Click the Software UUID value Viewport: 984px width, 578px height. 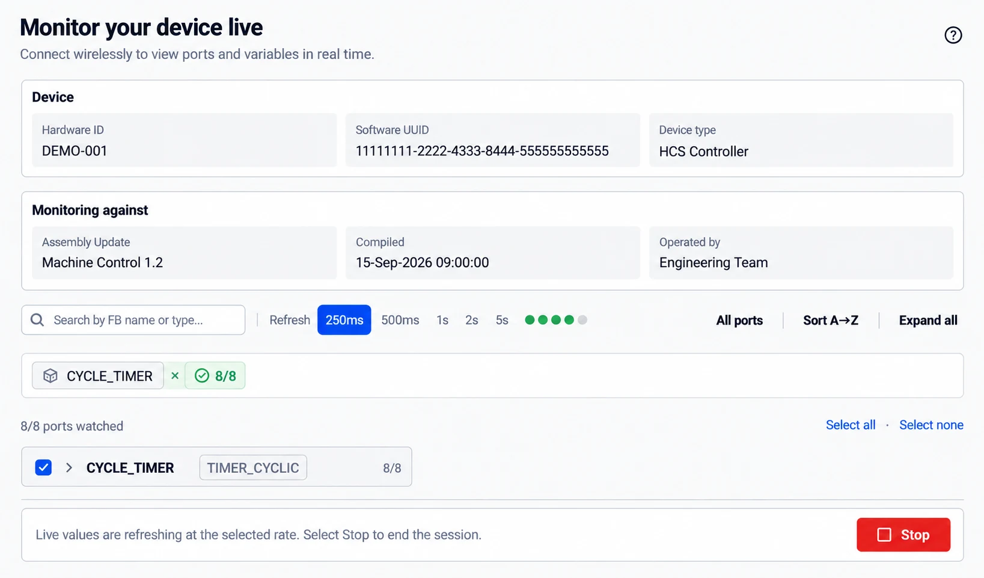(x=482, y=151)
